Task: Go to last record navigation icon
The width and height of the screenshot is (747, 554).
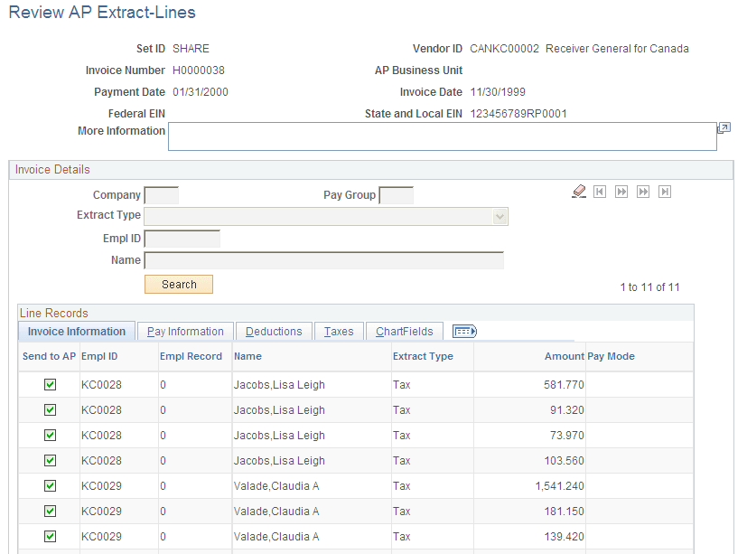Action: 665,192
